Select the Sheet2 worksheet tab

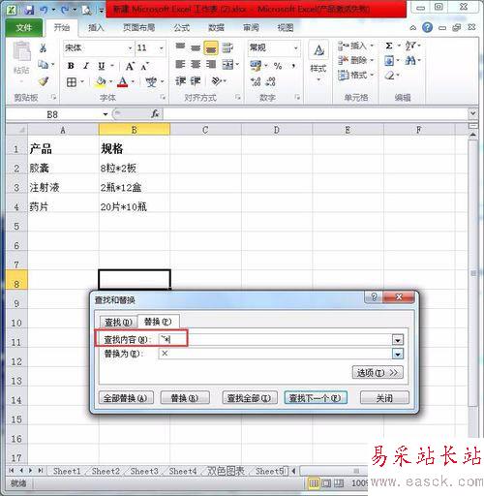[x=106, y=471]
